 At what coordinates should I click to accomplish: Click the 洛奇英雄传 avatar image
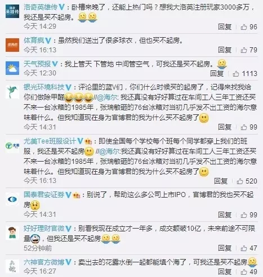click(x=12, y=11)
